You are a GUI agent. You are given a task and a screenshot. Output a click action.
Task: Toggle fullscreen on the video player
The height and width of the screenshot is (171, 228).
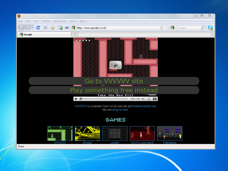click(x=149, y=99)
